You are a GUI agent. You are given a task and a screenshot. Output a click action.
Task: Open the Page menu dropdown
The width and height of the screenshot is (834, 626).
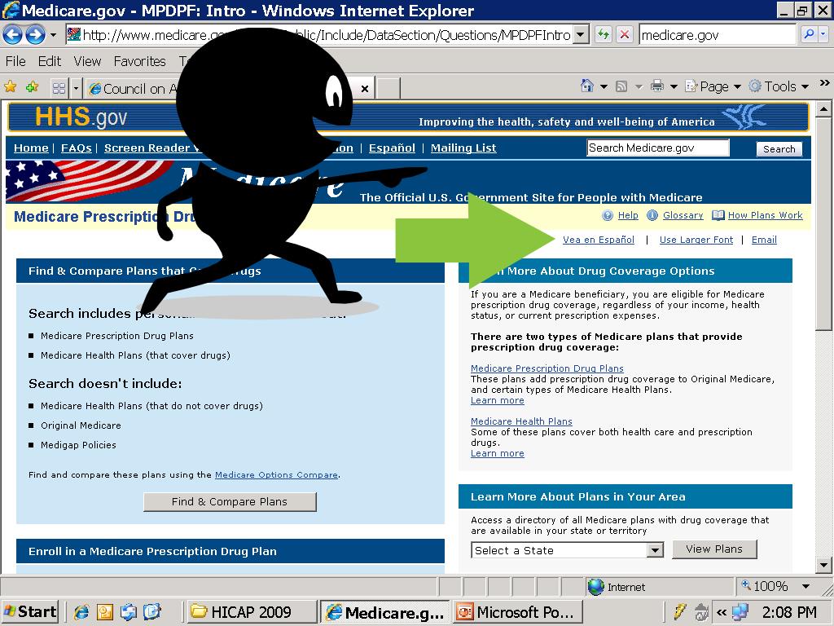click(x=713, y=86)
